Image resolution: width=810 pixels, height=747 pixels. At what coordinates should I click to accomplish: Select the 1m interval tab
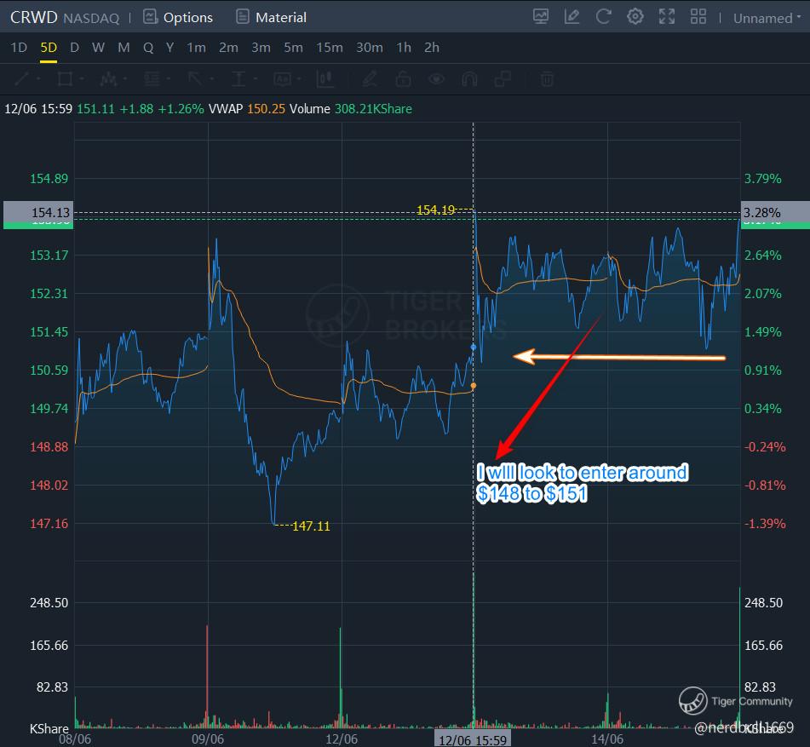196,48
